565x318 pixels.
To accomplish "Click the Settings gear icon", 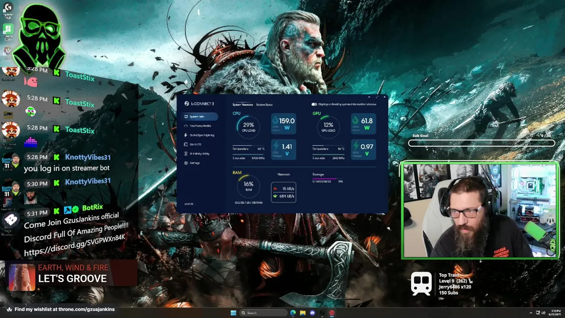I will 186,163.
